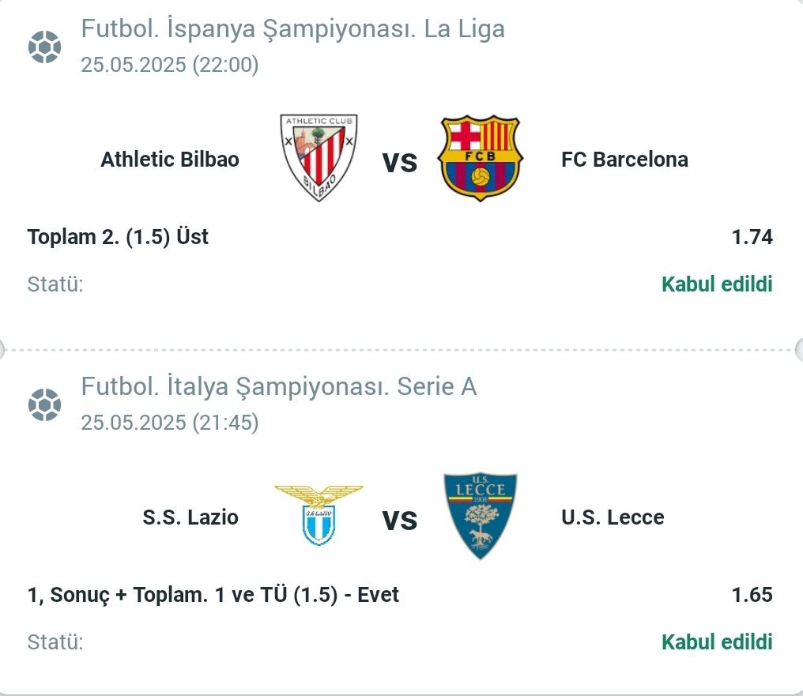
Task: Click Kabul edildi status for Bilbao match
Action: 717,284
